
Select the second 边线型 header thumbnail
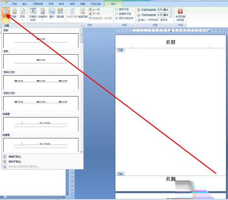(x=41, y=145)
